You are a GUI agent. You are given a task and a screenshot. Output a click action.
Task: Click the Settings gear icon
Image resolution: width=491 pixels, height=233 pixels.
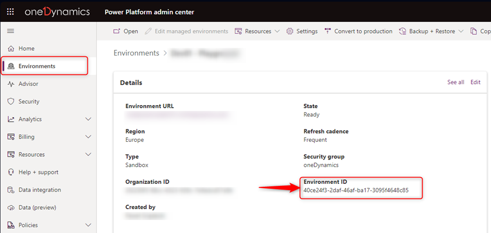pyautogui.click(x=289, y=31)
